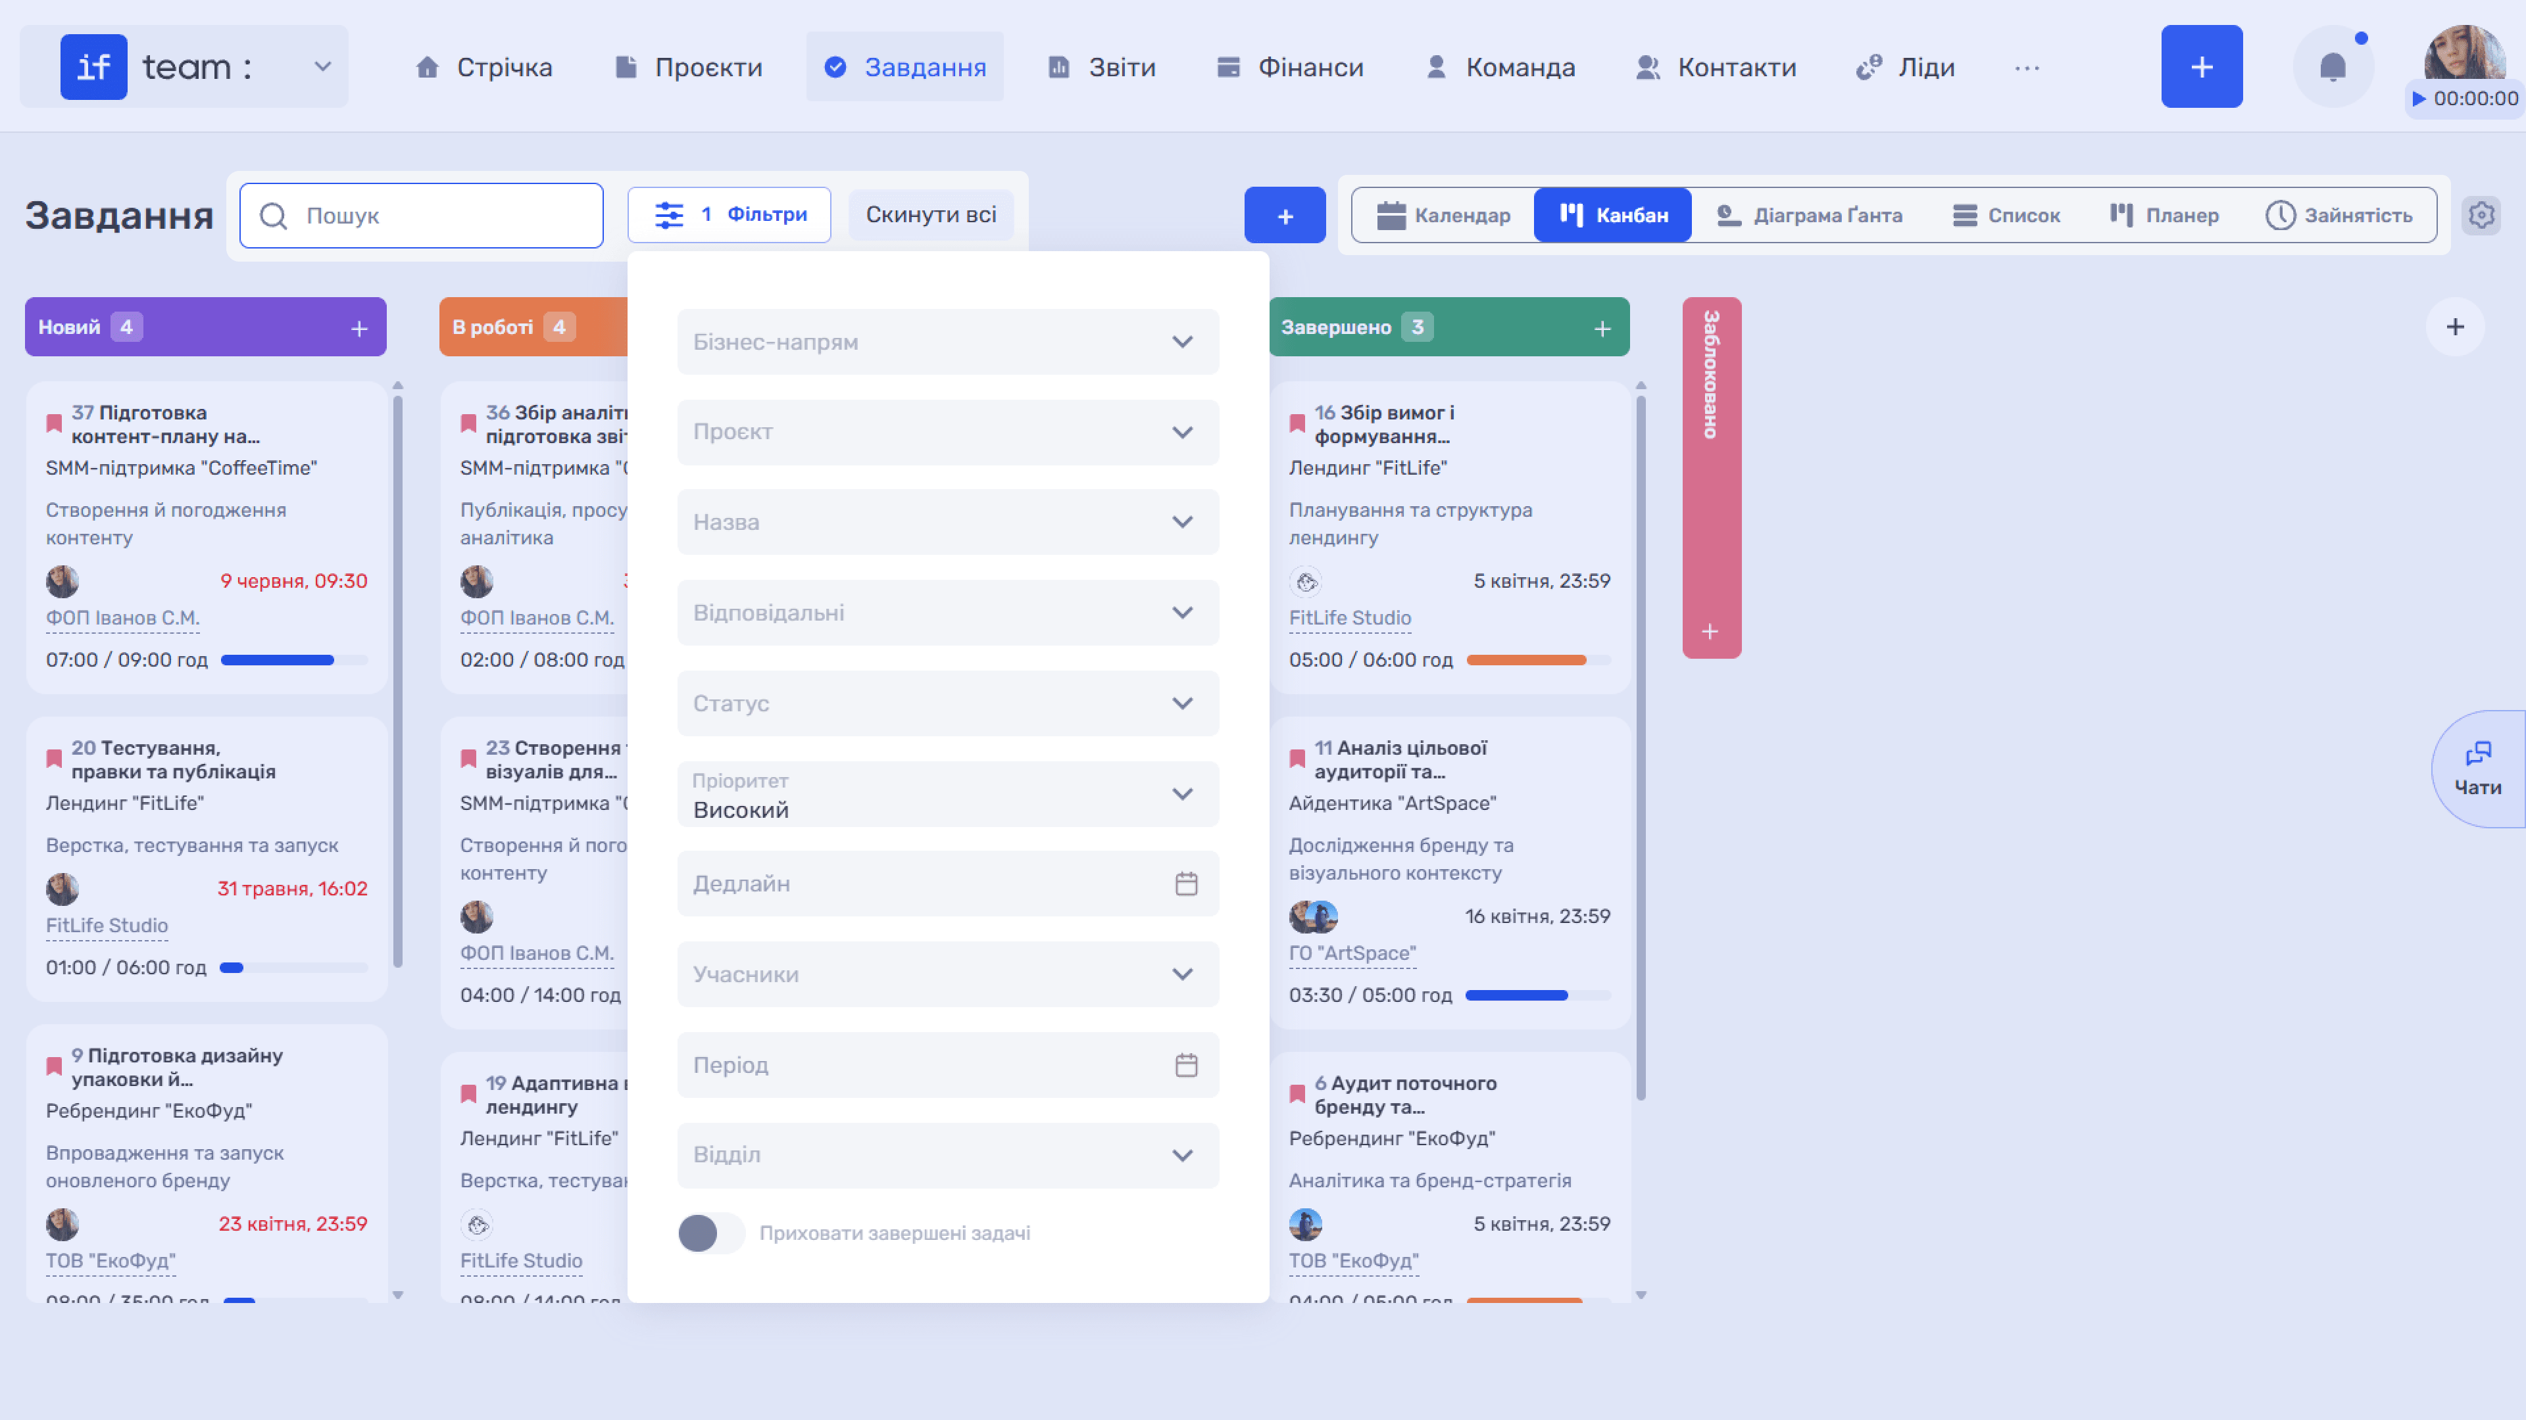Open the Фінанси section
The image size is (2526, 1420).
[x=1289, y=66]
